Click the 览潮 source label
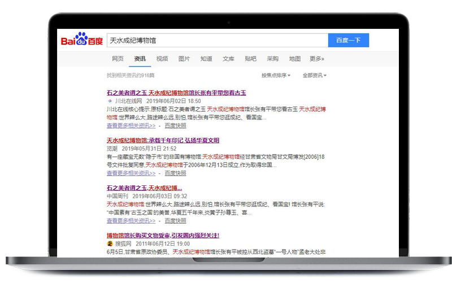 click(x=112, y=149)
